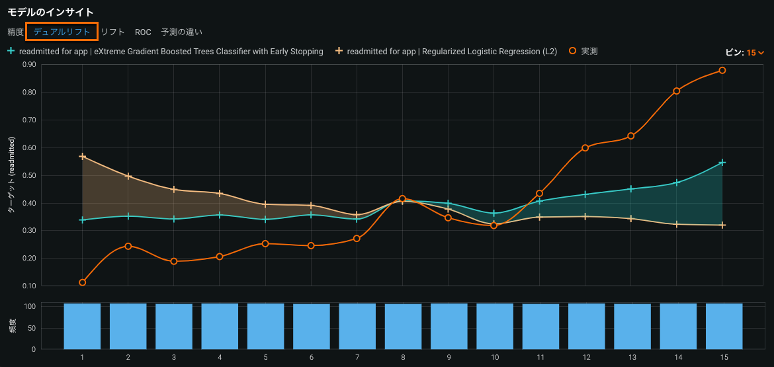
Task: Toggle the eXtreme Gradient Boosted Trees series label
Action: 171,51
